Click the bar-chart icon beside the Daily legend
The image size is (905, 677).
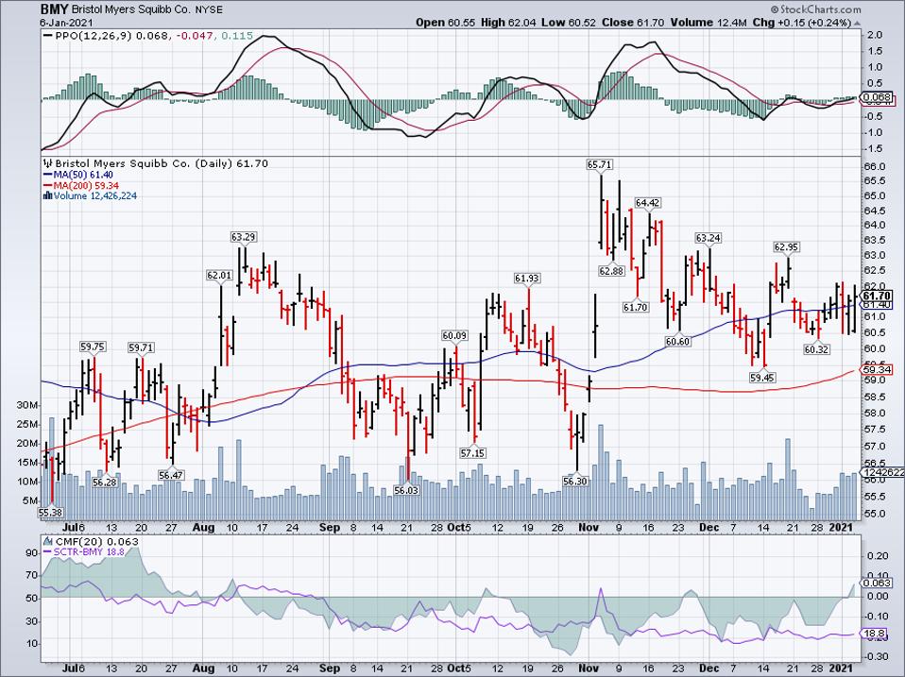pos(47,163)
